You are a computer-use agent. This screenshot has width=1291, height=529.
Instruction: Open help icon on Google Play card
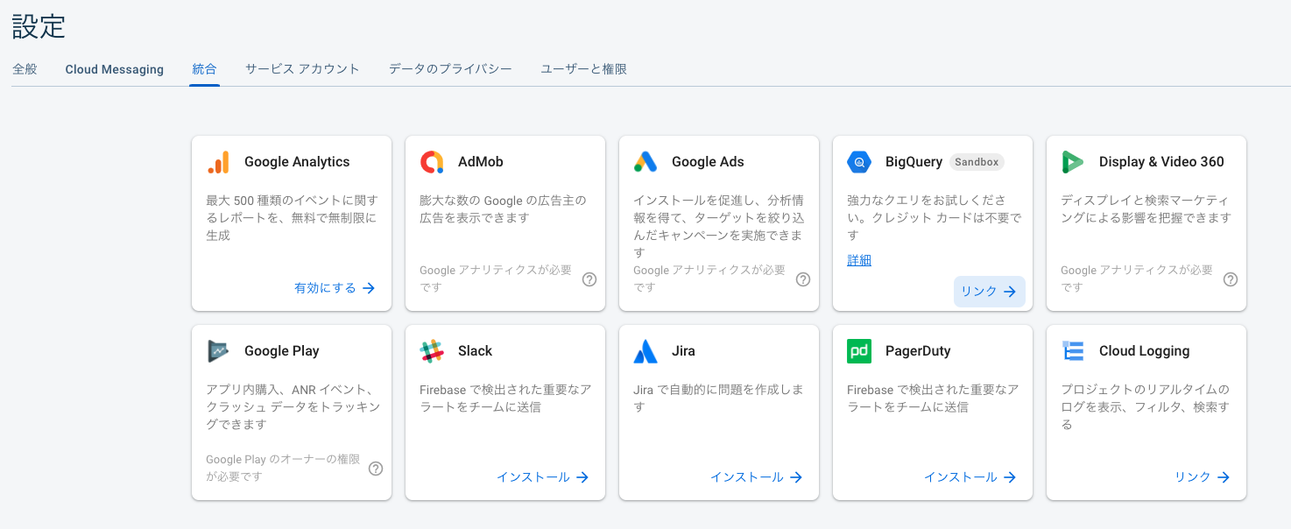376,469
